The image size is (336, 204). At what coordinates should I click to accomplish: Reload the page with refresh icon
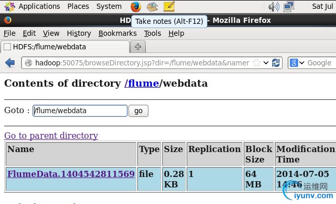(276, 63)
